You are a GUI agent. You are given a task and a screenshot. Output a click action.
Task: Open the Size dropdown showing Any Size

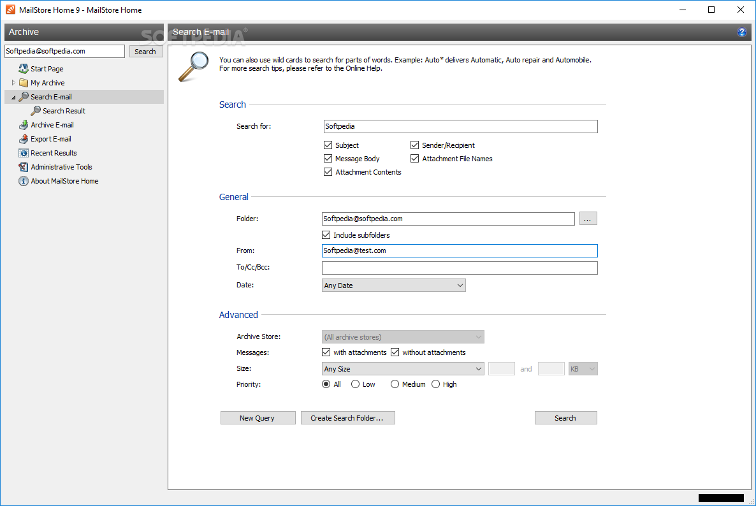(x=403, y=368)
